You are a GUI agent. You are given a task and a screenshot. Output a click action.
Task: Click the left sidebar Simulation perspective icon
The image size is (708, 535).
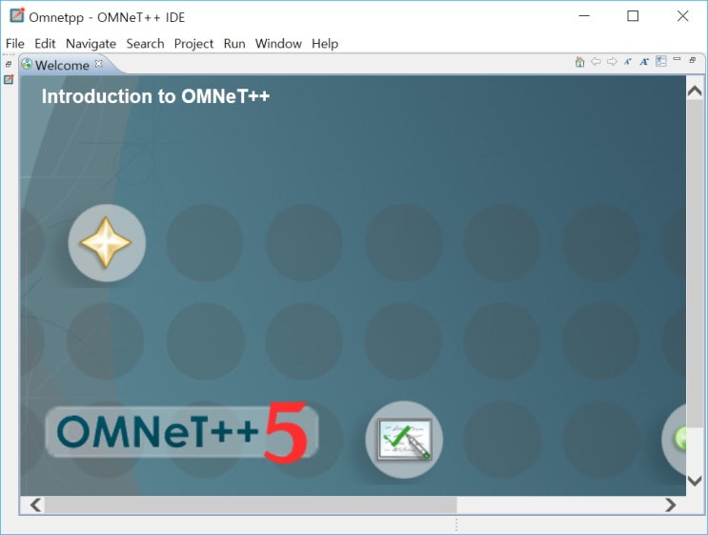[x=9, y=79]
